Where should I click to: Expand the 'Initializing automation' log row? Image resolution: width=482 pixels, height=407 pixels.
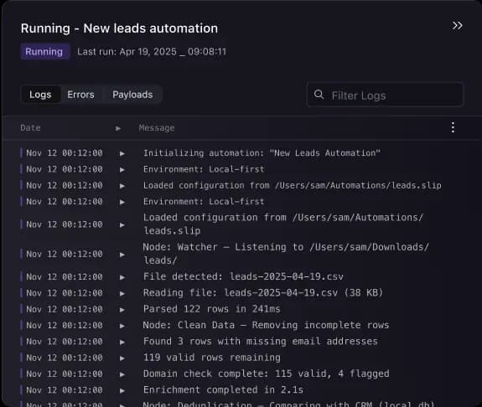point(122,153)
